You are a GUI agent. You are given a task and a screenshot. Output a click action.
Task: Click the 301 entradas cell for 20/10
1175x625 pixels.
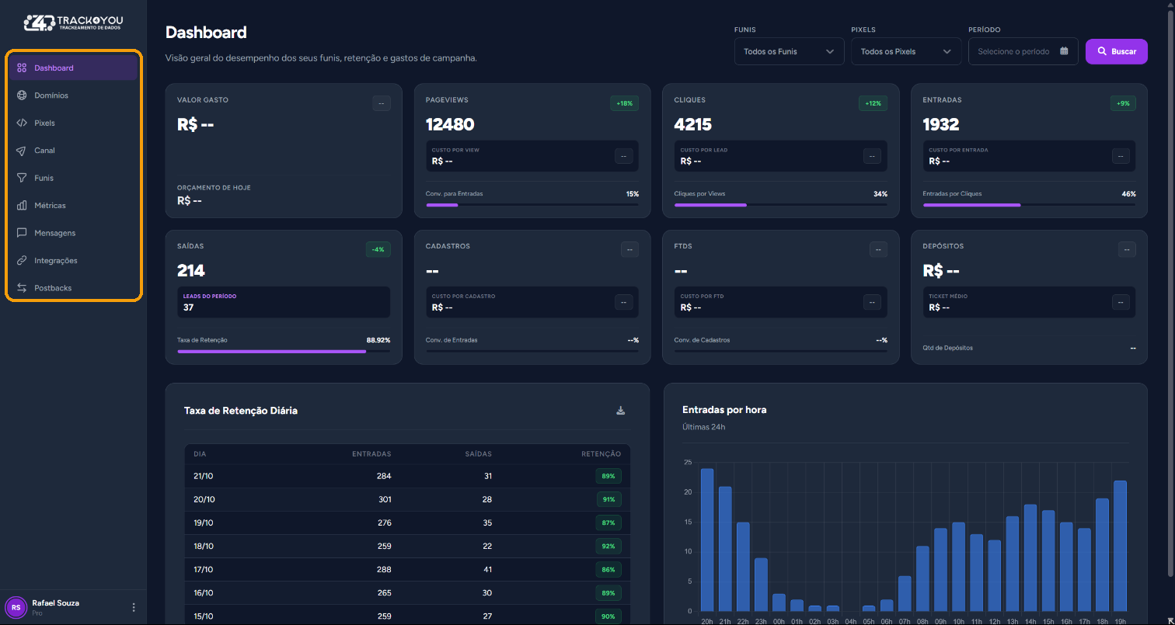coord(385,499)
